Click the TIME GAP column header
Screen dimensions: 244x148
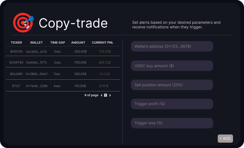(x=58, y=43)
